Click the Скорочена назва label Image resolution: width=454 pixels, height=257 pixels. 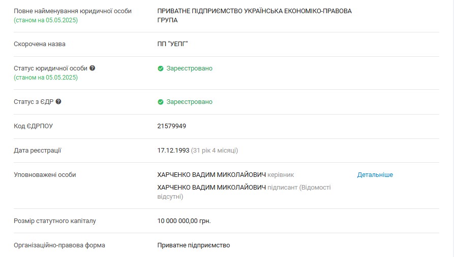click(40, 44)
